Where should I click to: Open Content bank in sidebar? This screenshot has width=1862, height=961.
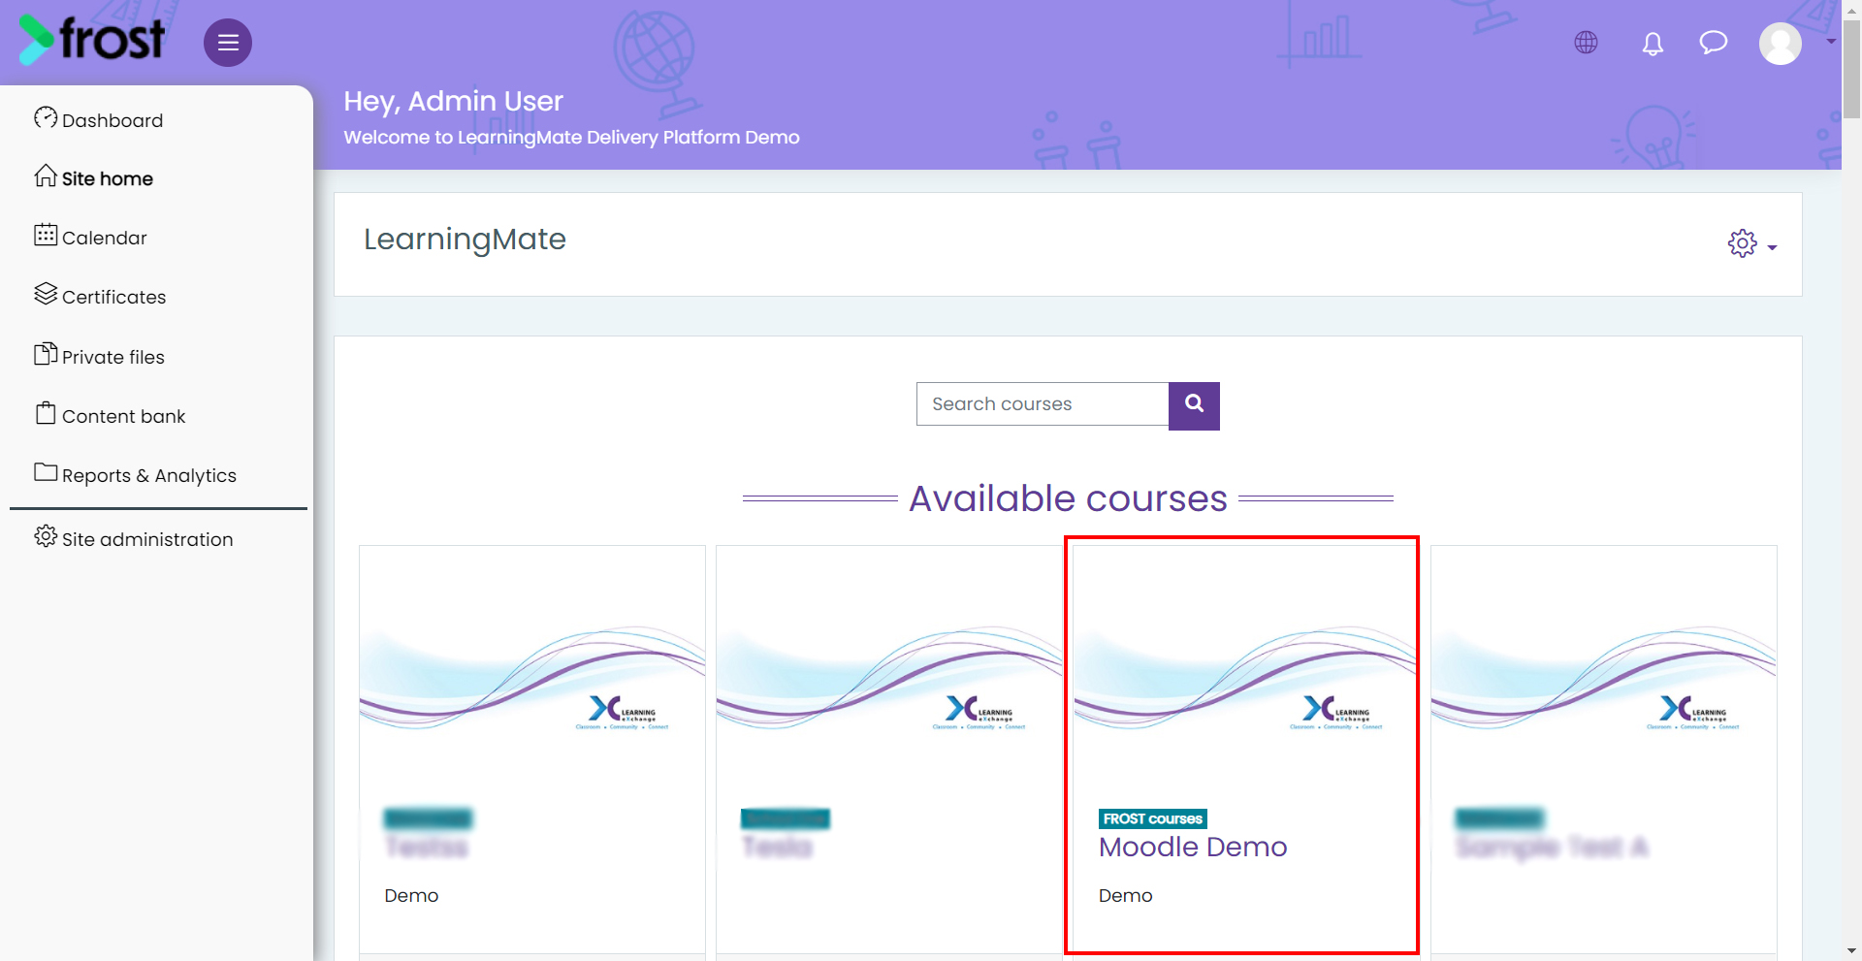coord(111,415)
